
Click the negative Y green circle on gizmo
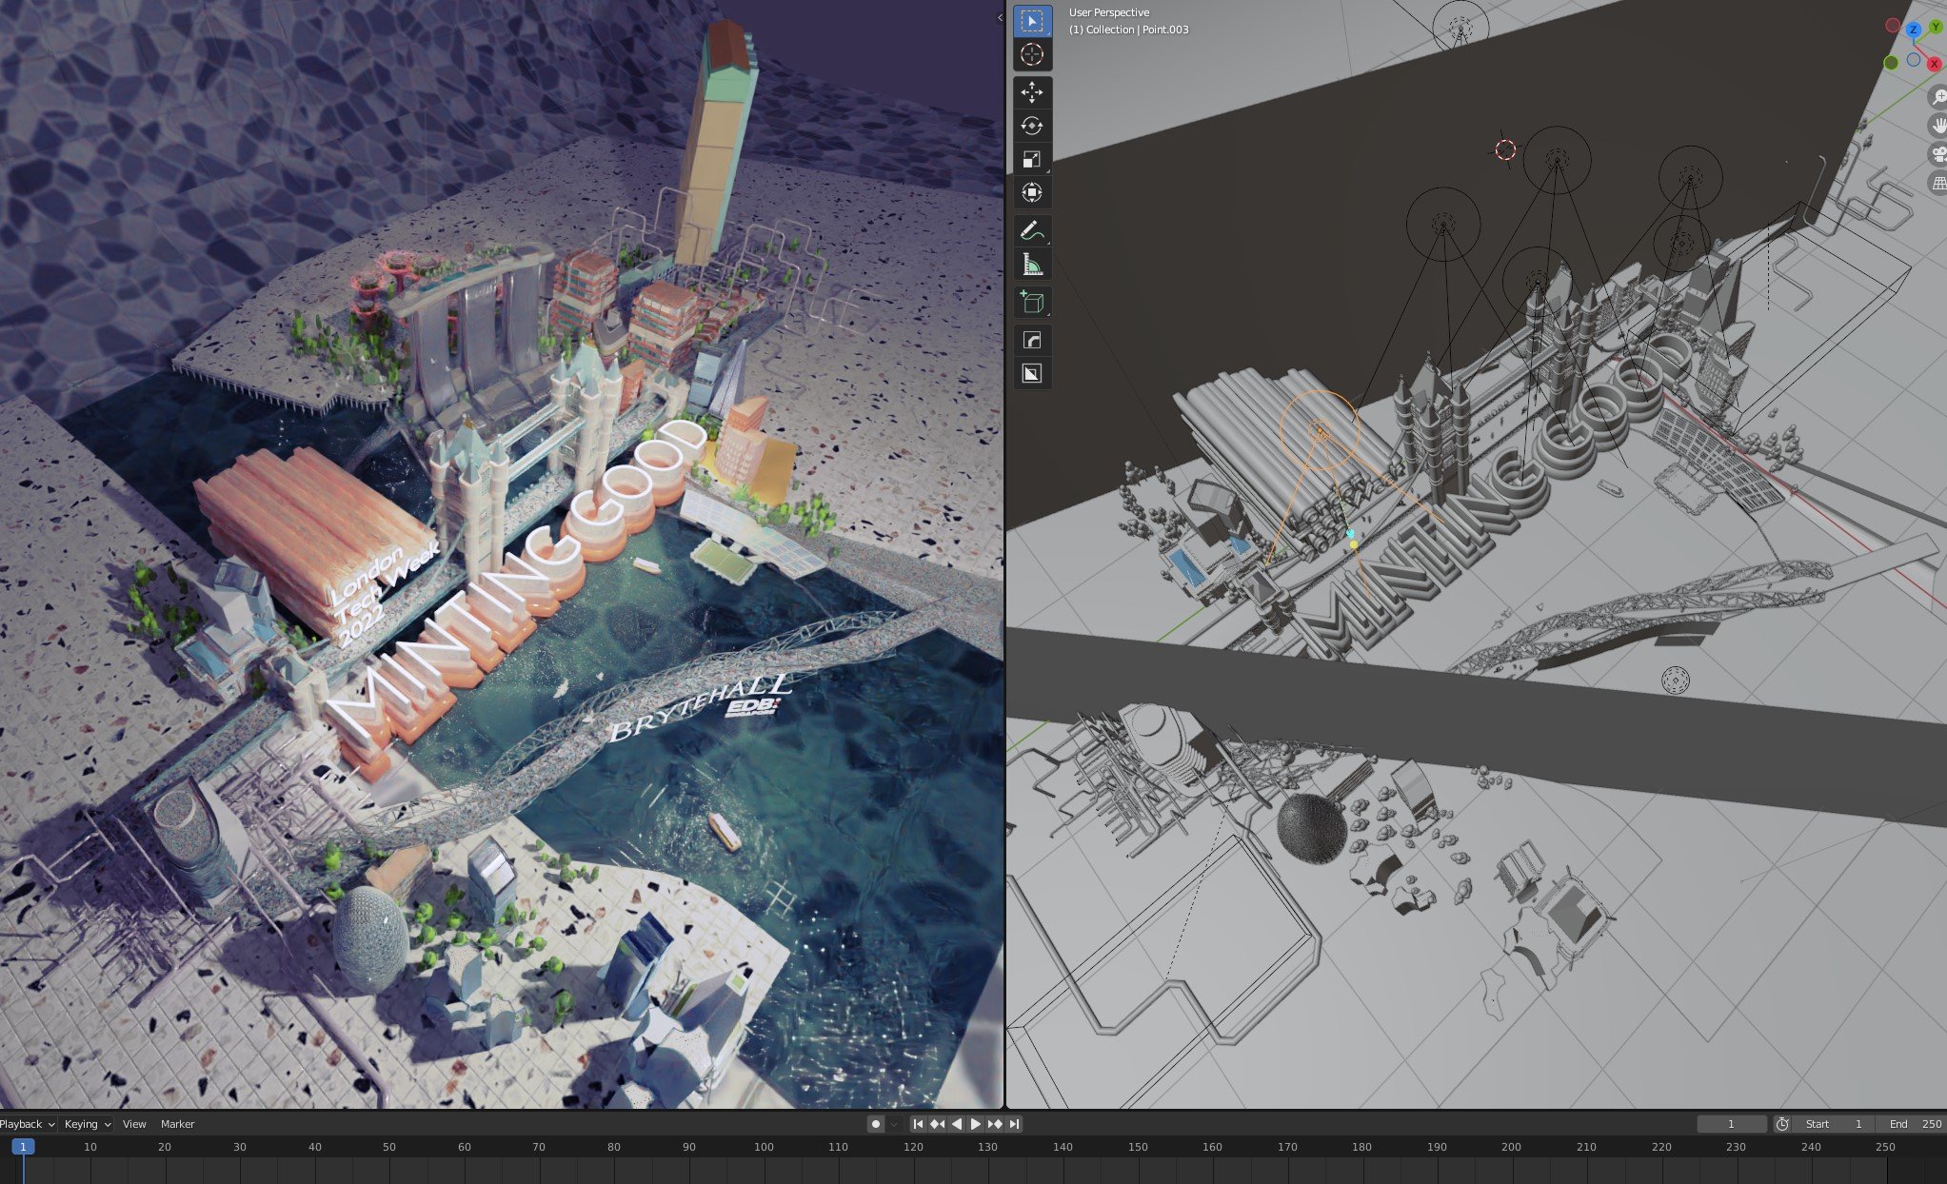tap(1891, 62)
